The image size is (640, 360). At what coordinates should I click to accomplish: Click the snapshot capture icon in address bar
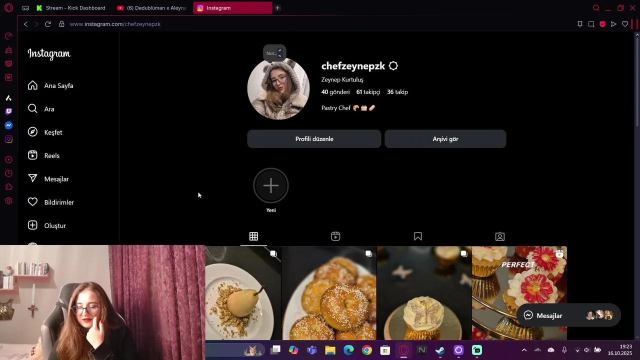pyautogui.click(x=591, y=24)
